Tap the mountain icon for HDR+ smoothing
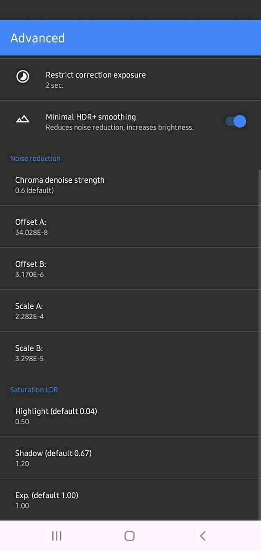 click(23, 119)
